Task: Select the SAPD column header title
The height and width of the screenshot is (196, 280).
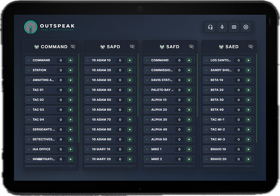Action: (x=114, y=47)
